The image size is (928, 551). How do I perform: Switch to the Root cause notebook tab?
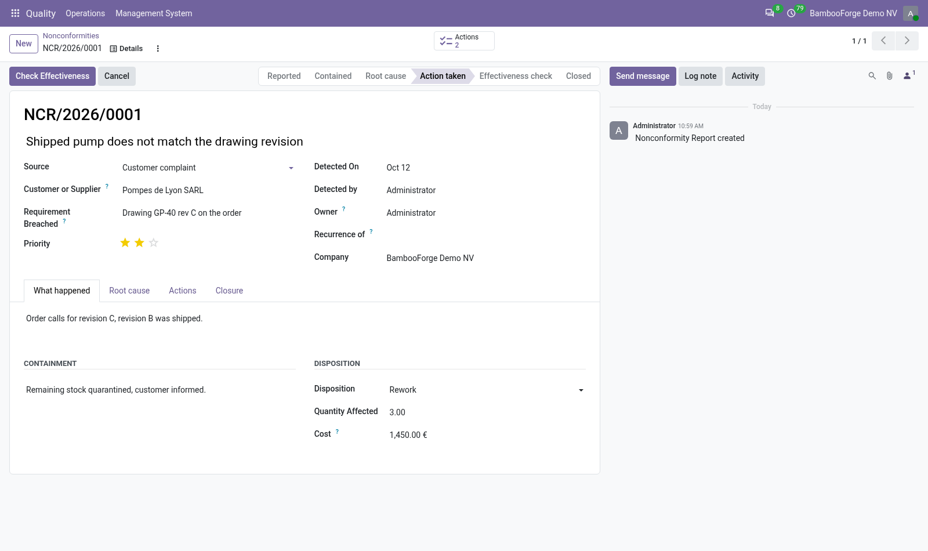point(129,291)
